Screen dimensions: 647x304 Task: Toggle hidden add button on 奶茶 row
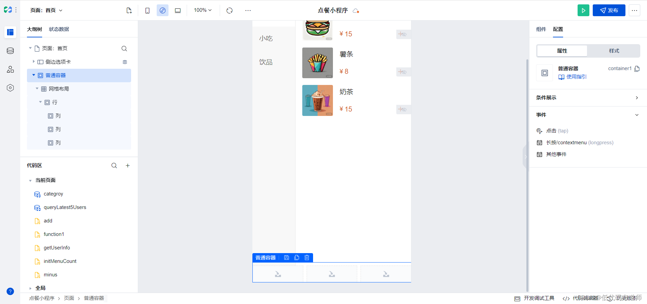coord(403,109)
